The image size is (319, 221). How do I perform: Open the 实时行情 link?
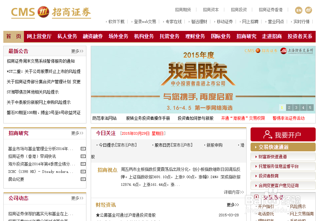(301, 22)
